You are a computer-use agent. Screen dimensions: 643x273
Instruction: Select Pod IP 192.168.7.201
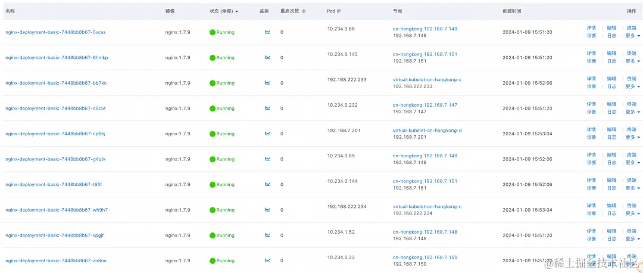click(344, 131)
